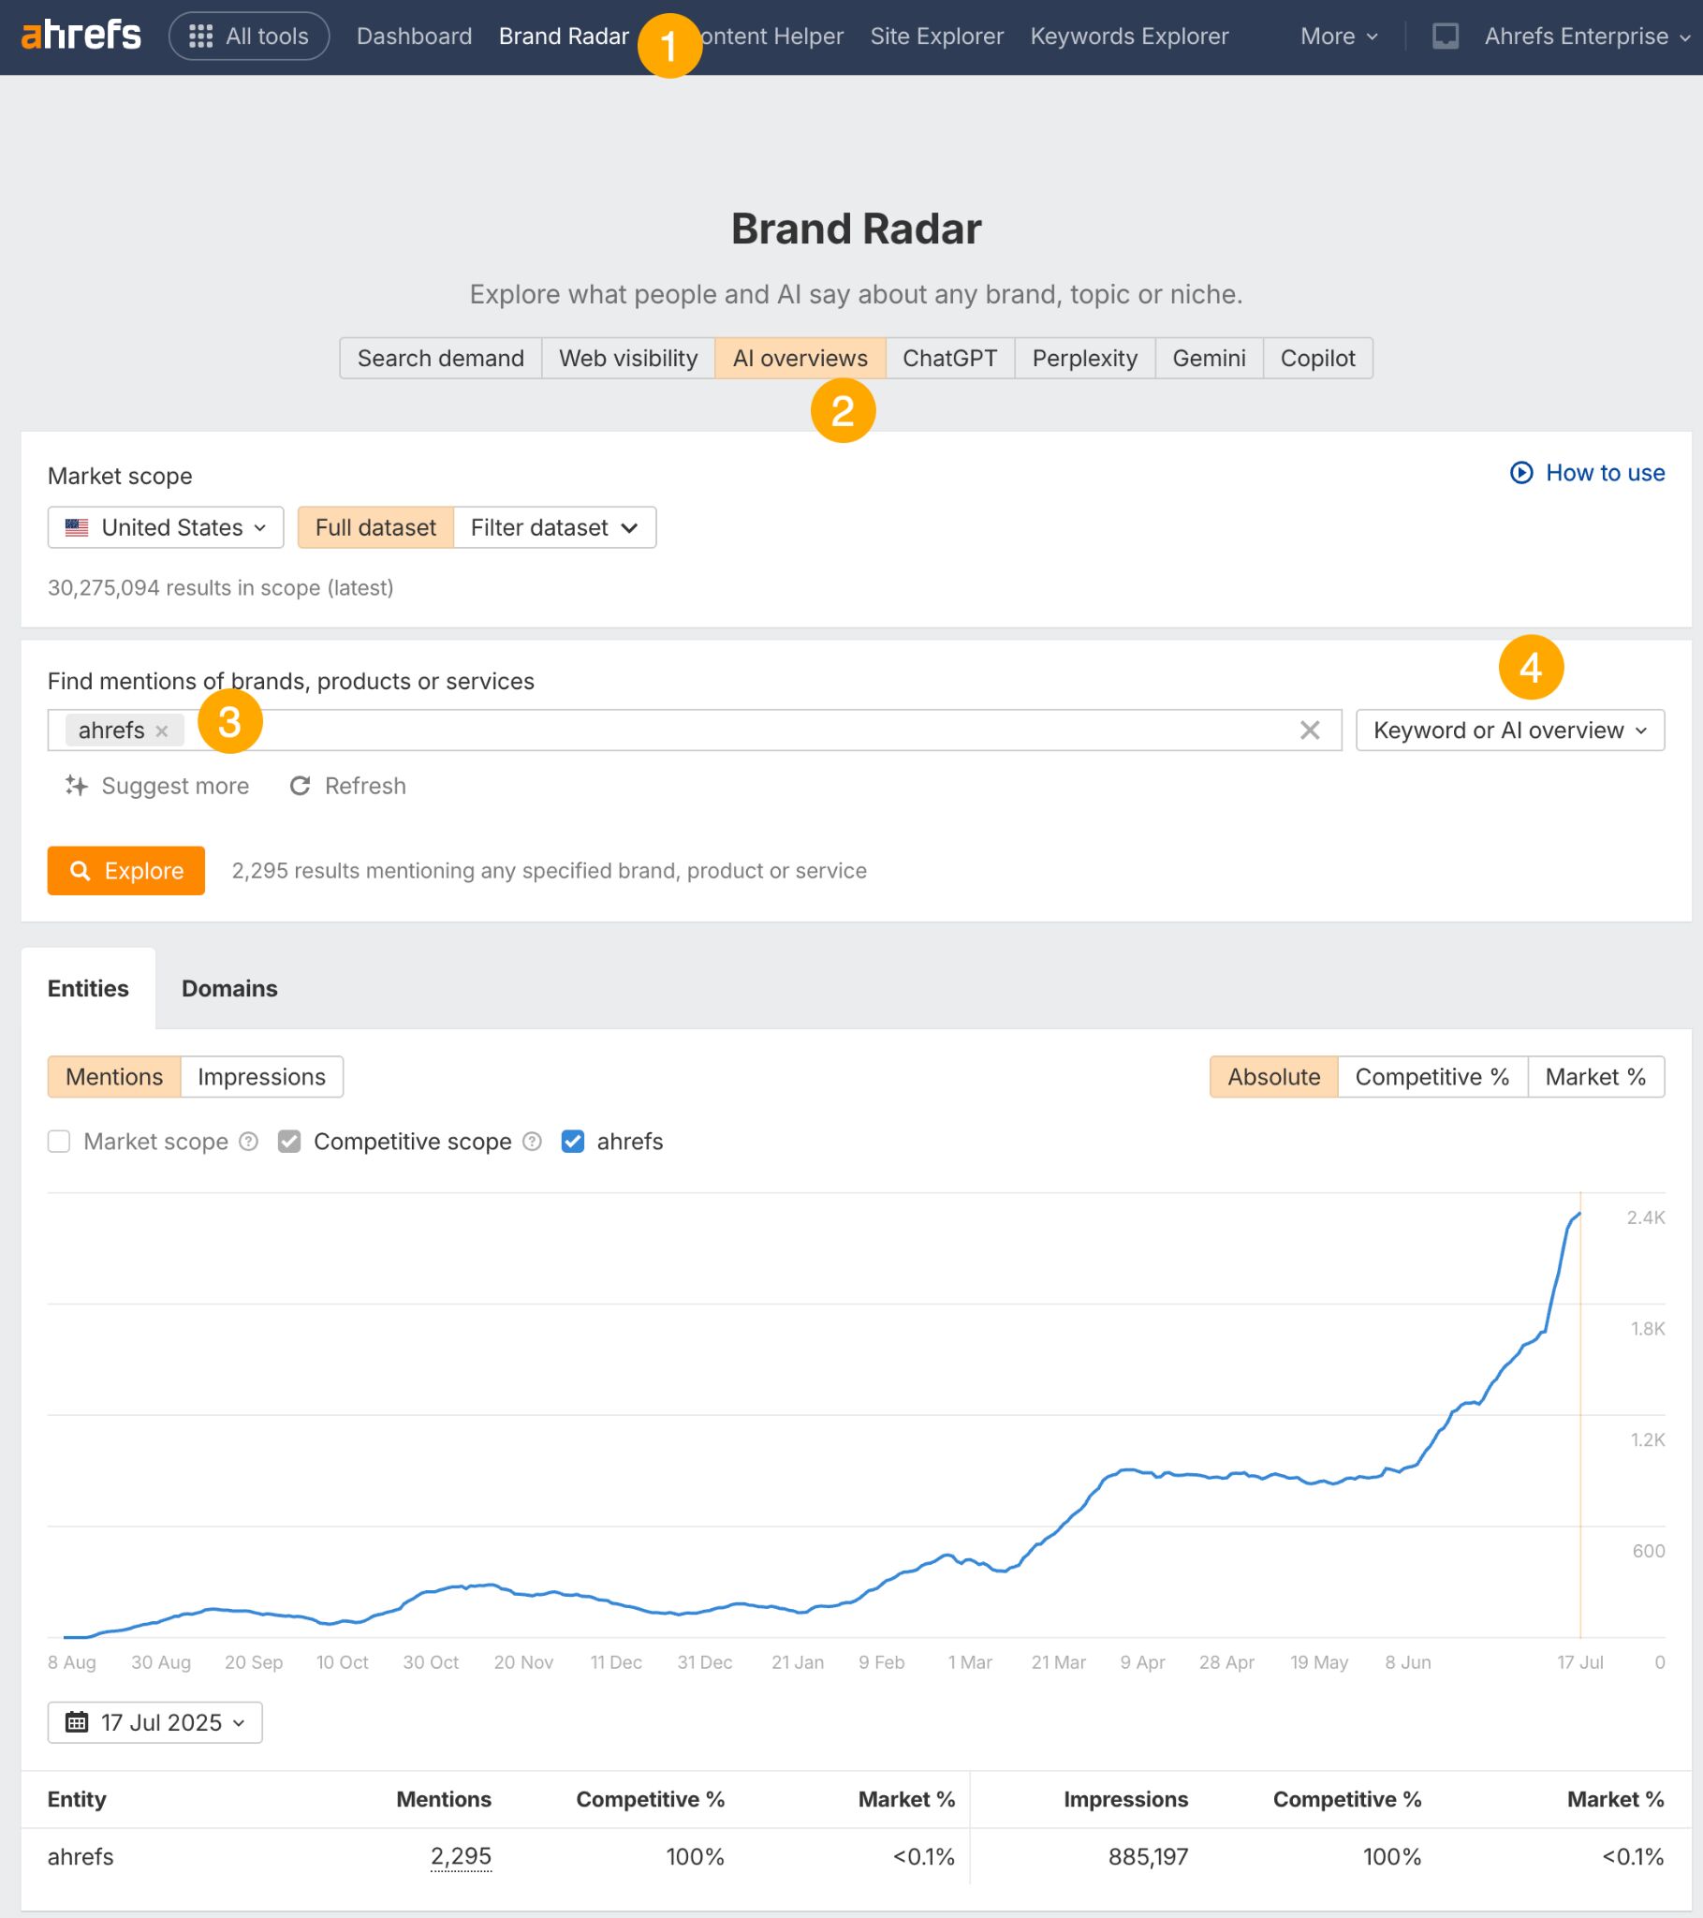The height and width of the screenshot is (1918, 1703).
Task: Open the How to use link
Action: (x=1588, y=473)
